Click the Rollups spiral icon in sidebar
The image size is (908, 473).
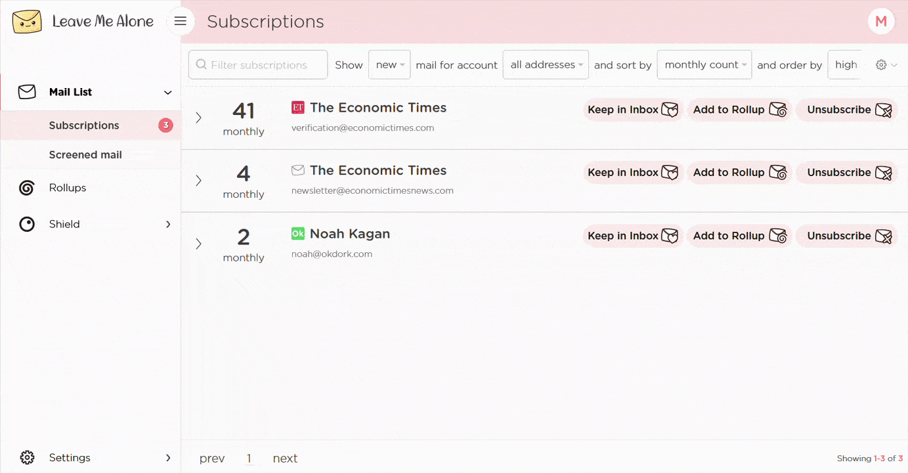(x=27, y=189)
